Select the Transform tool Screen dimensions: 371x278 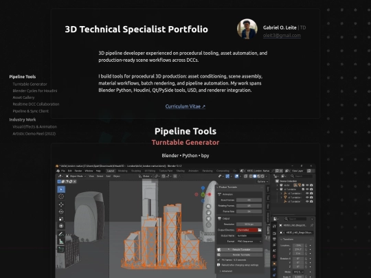[x=61, y=226]
